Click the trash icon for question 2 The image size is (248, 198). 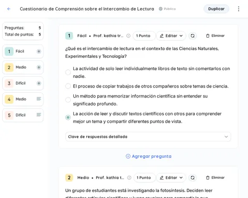[208, 177]
